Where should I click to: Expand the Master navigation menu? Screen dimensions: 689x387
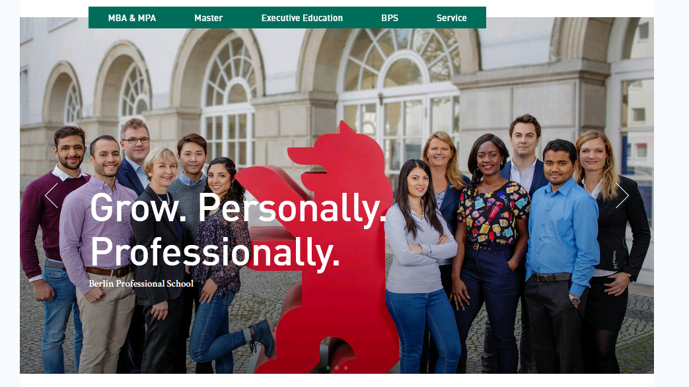[208, 18]
